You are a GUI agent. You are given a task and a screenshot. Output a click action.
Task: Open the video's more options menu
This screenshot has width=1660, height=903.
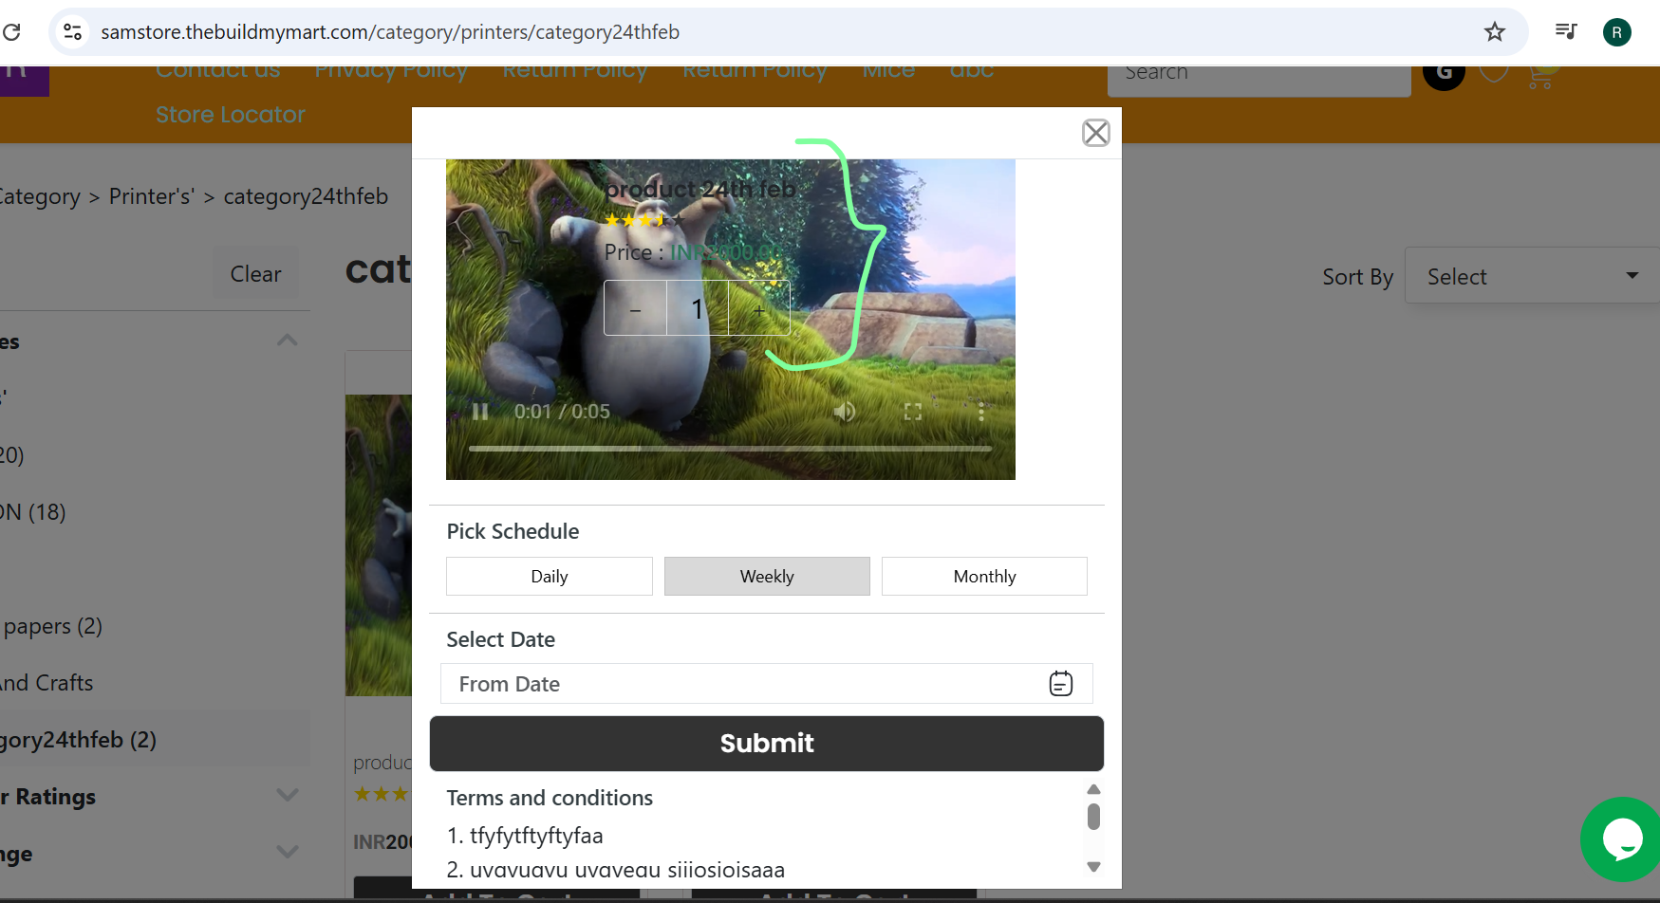[x=980, y=412]
